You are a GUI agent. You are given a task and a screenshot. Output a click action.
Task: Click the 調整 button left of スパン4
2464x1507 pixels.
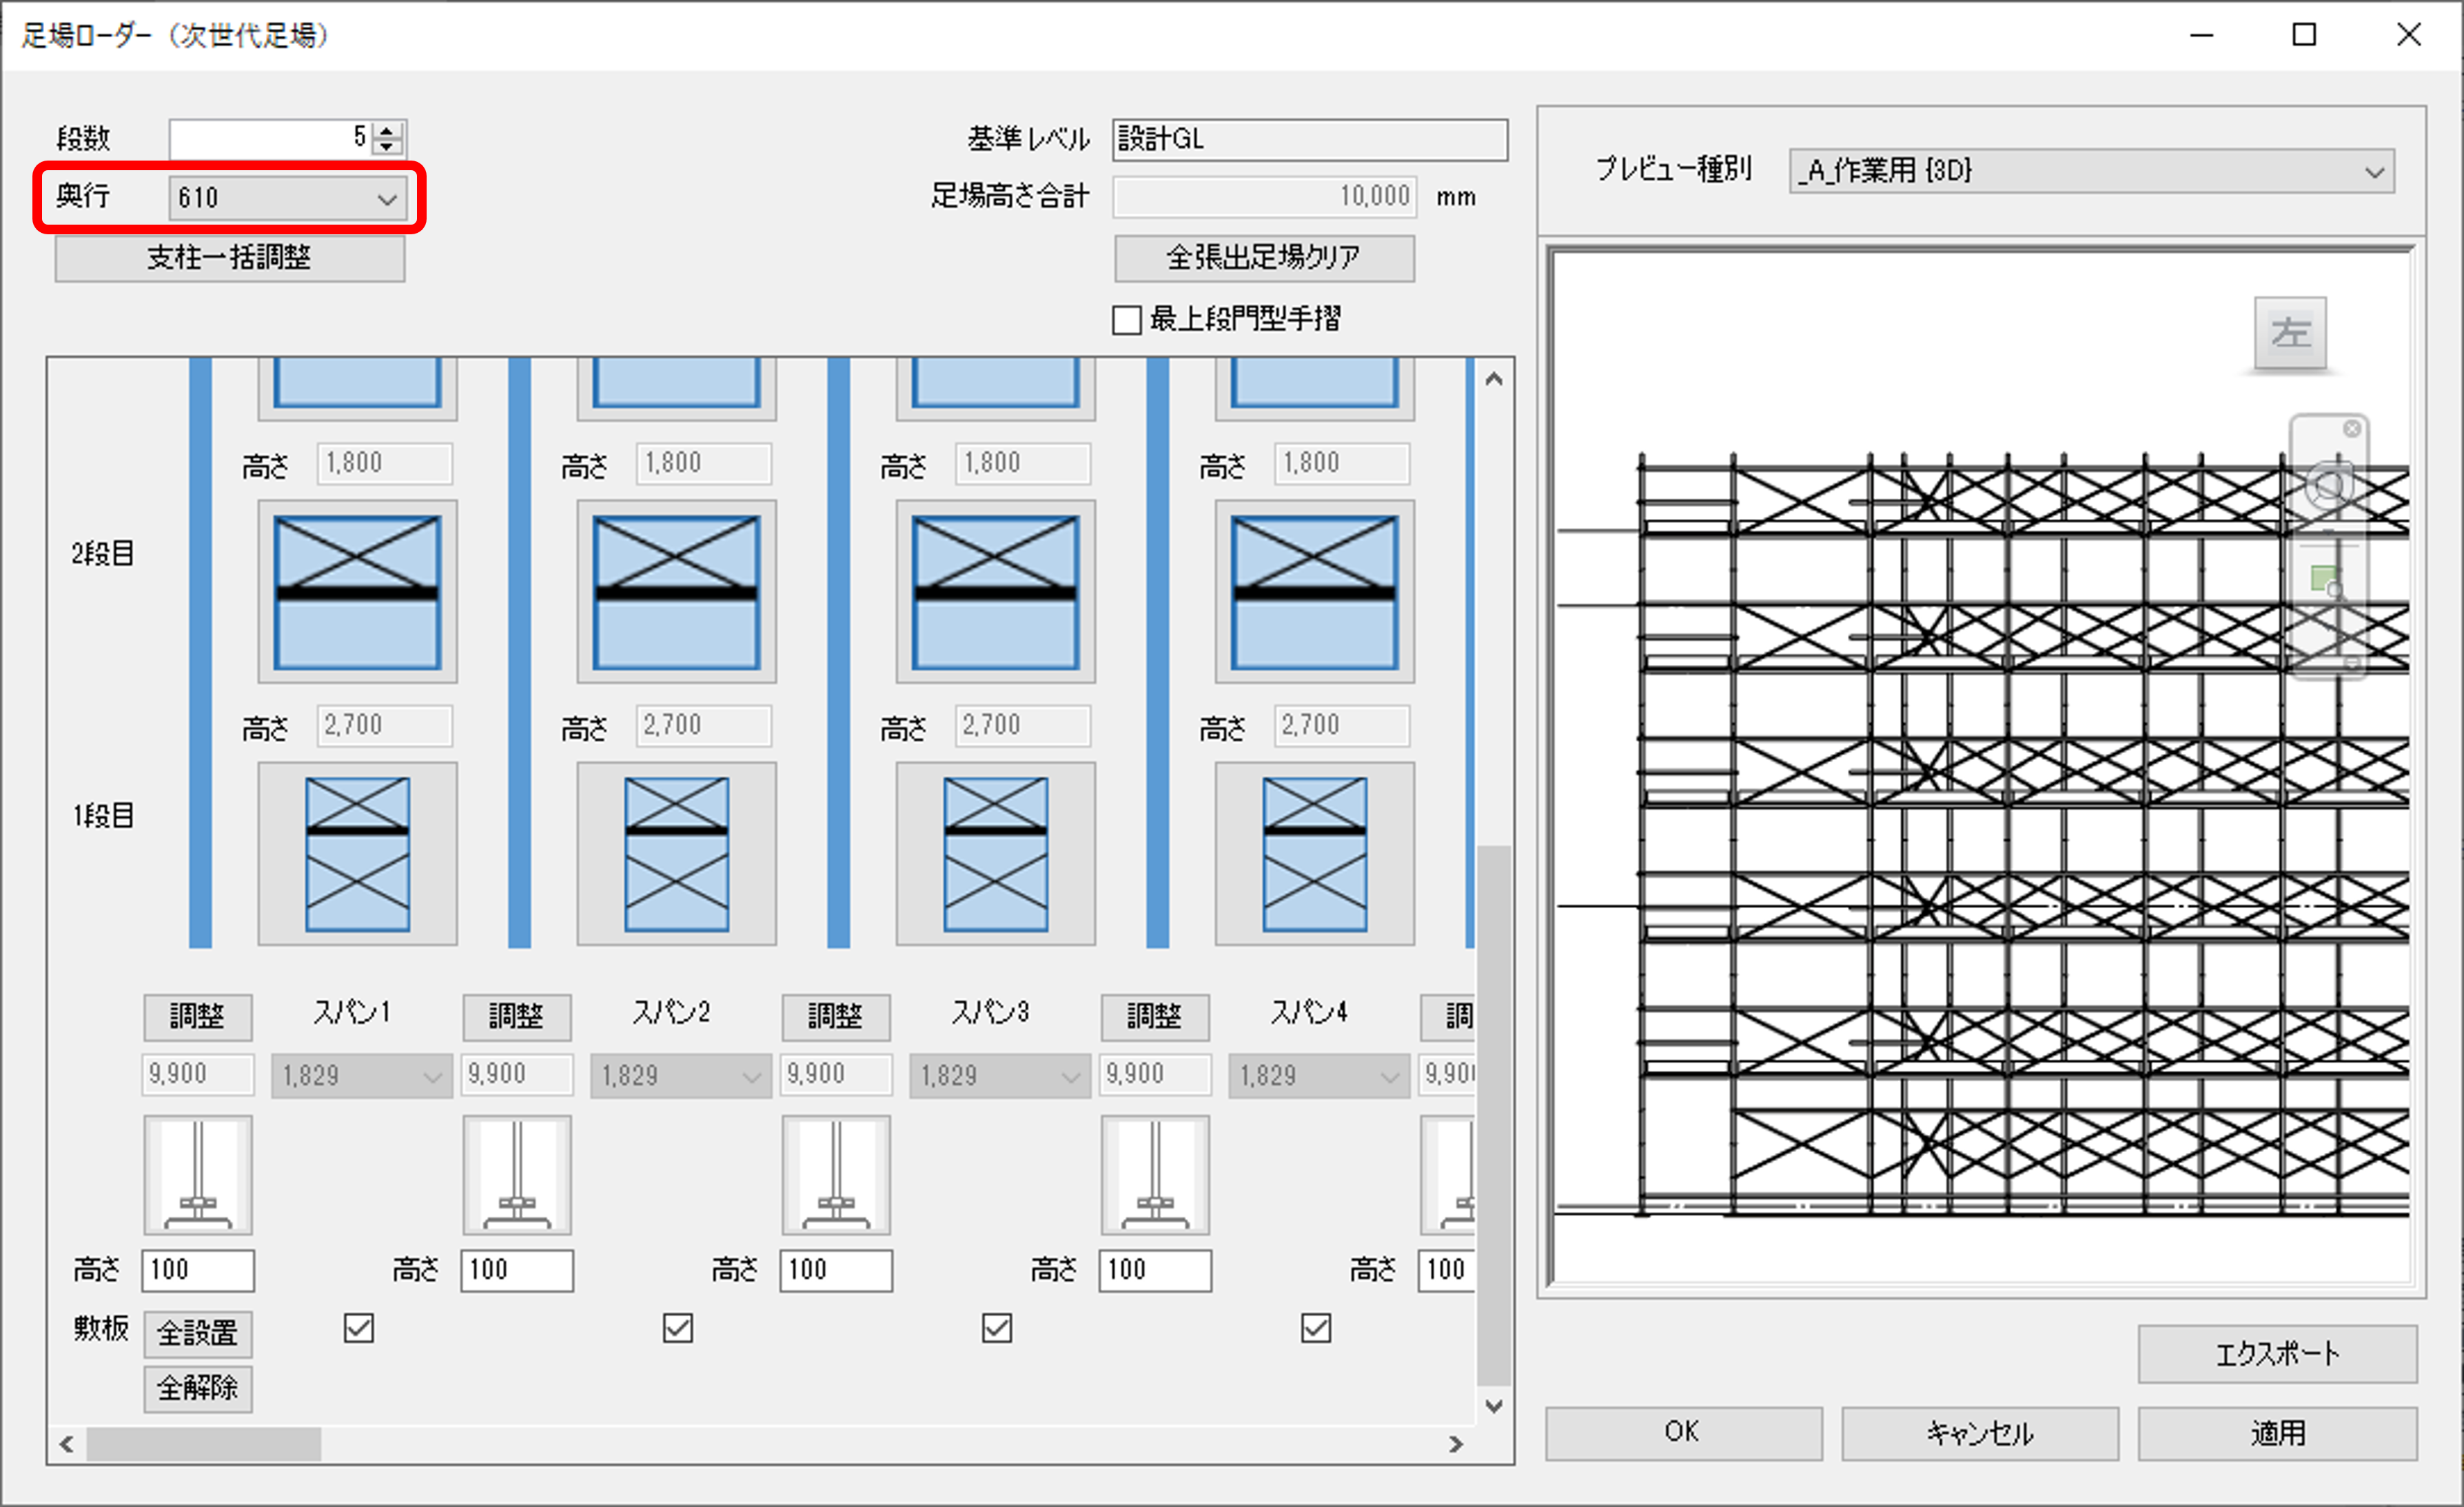[x=1155, y=1017]
